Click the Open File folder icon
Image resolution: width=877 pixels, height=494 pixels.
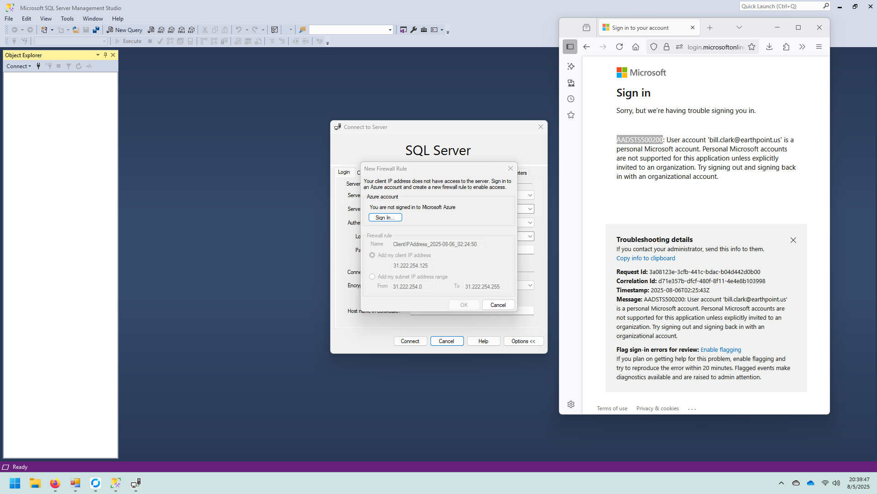[x=75, y=30]
